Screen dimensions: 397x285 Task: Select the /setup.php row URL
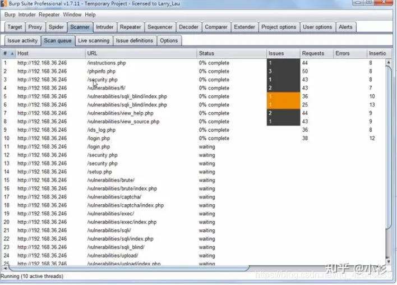click(x=99, y=172)
